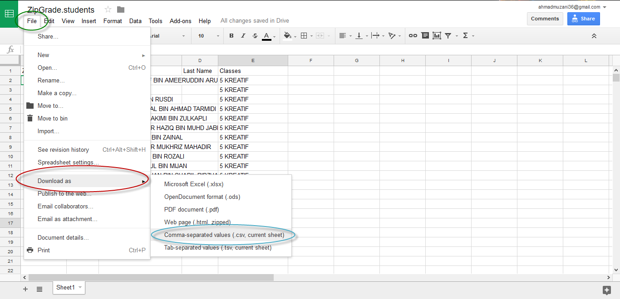Add a new sheet with plus icon

pyautogui.click(x=25, y=289)
